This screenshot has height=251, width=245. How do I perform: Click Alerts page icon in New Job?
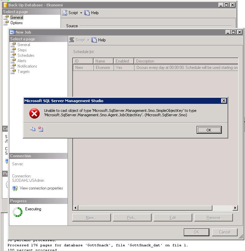[13, 61]
